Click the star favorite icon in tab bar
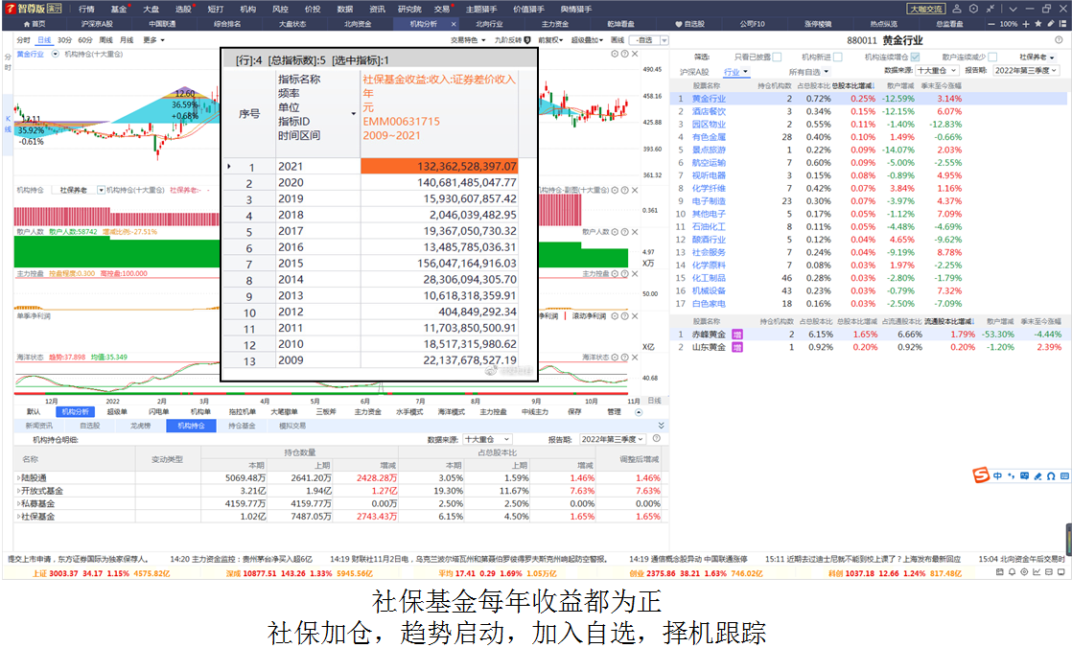The image size is (1072, 648). 1038,24
